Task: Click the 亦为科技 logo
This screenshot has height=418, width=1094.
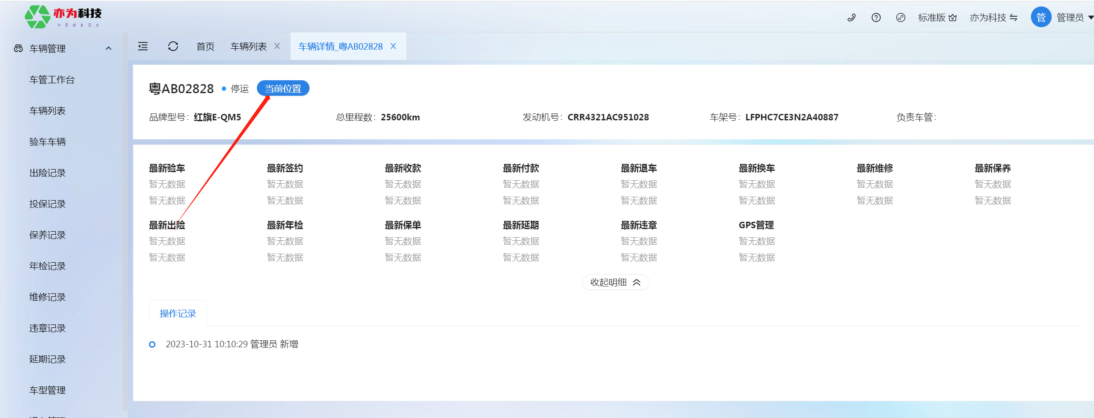Action: (x=63, y=17)
